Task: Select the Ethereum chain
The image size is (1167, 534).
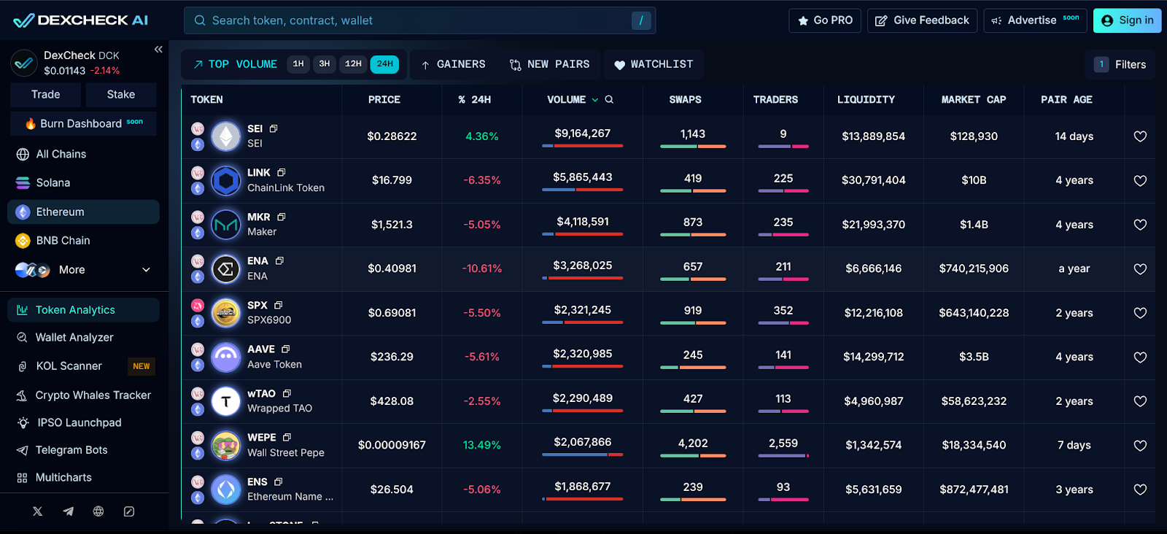Action: pos(83,212)
